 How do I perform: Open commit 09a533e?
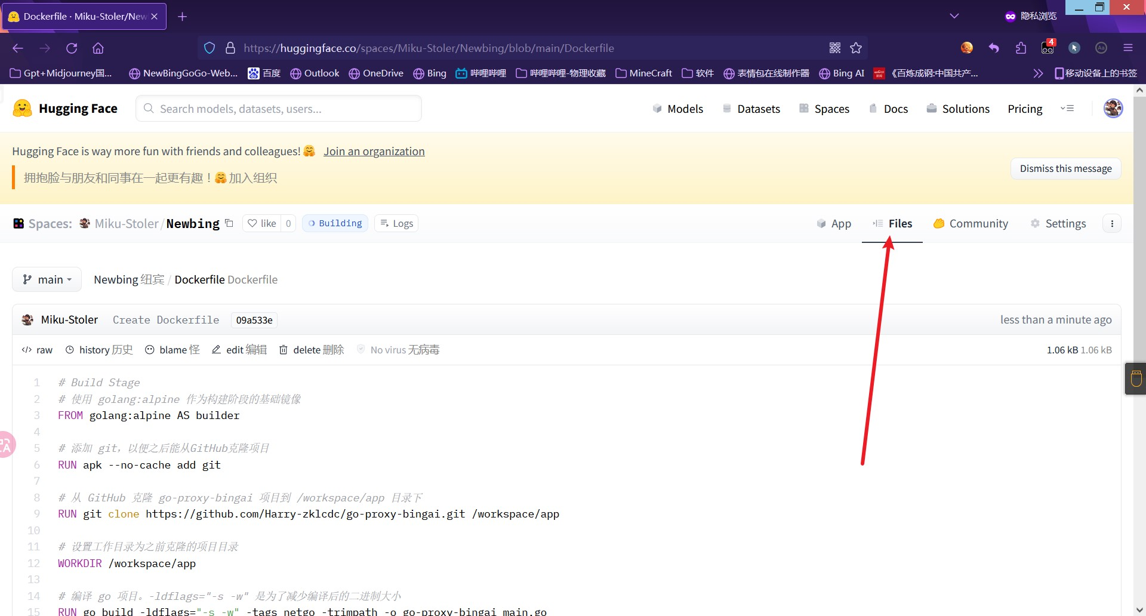pyautogui.click(x=254, y=320)
